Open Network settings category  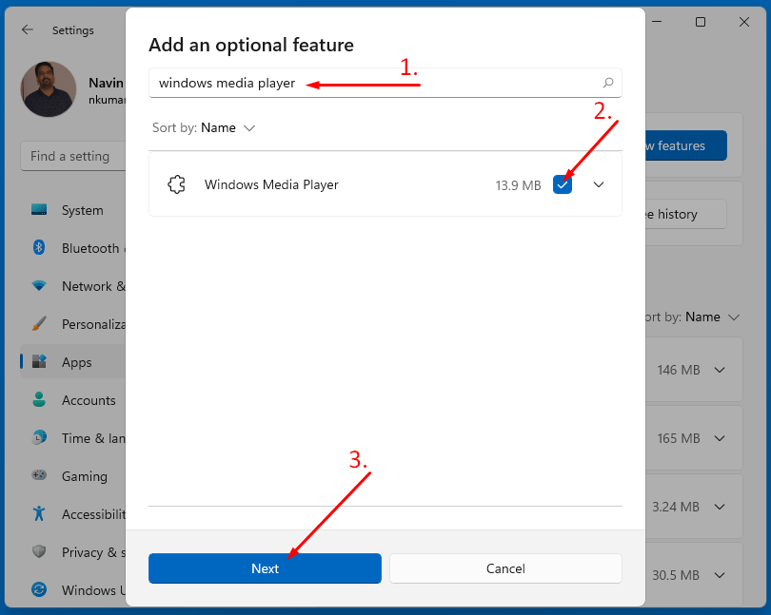click(72, 286)
